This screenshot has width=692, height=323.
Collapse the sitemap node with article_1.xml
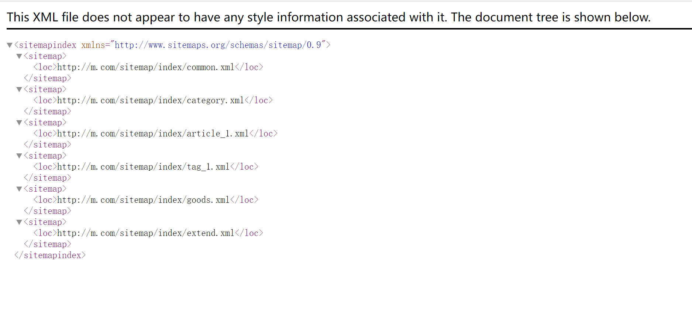click(19, 123)
